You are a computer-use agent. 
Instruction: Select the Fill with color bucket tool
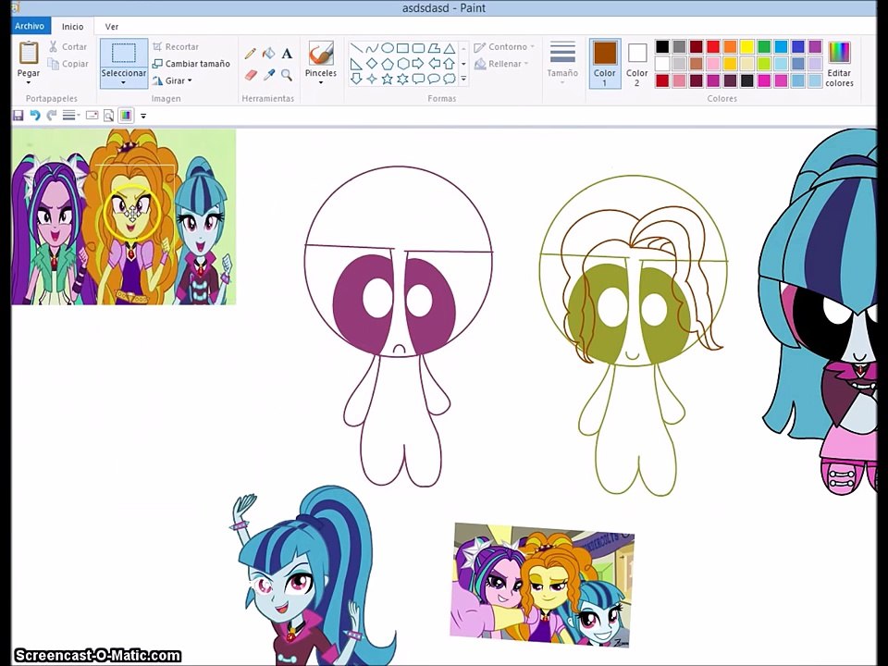pos(268,54)
